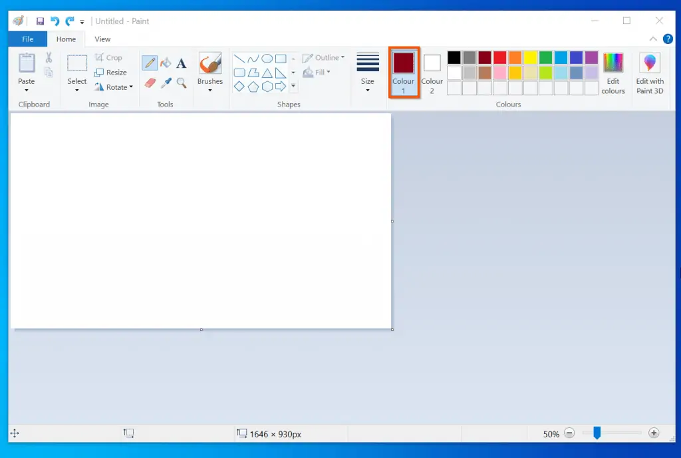Open the File menu

[x=27, y=39]
